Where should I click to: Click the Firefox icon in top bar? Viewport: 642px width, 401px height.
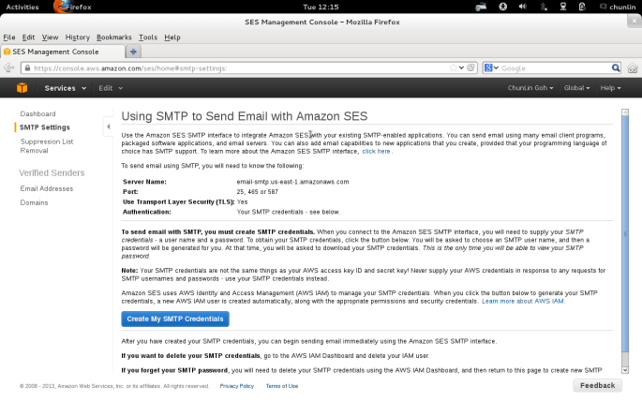pyautogui.click(x=61, y=7)
